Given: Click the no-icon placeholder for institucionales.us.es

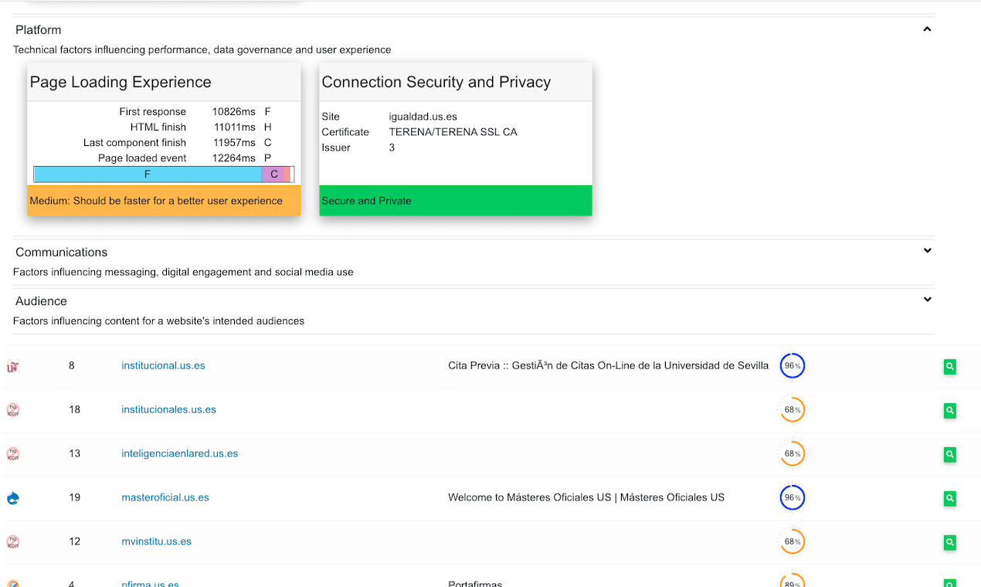Looking at the screenshot, I should (13, 410).
